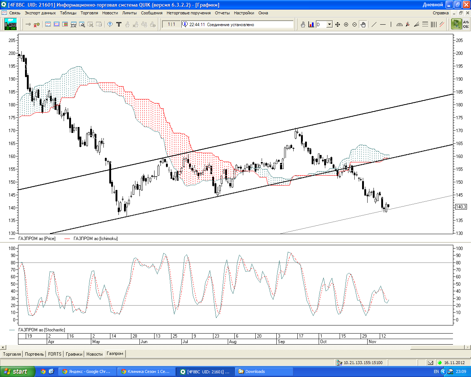The height and width of the screenshot is (377, 471).
Task: Click the server address 10.21.133.155:15100
Action: tap(363, 363)
